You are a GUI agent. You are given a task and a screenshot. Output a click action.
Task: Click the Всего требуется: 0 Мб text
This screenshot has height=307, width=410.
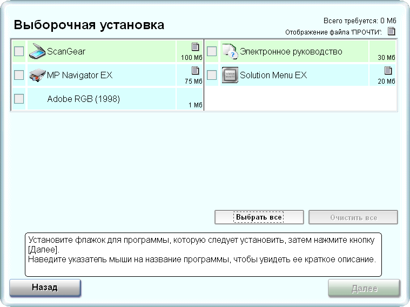tap(360, 21)
